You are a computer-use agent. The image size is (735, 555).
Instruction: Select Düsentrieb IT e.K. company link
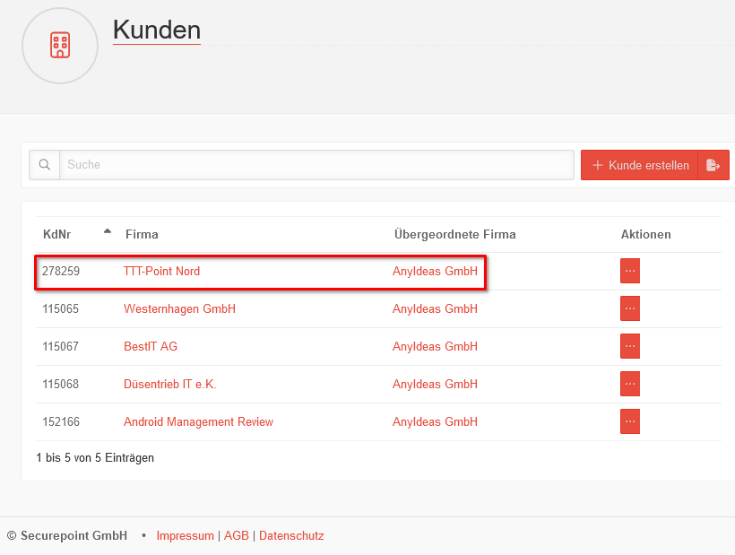[169, 385]
